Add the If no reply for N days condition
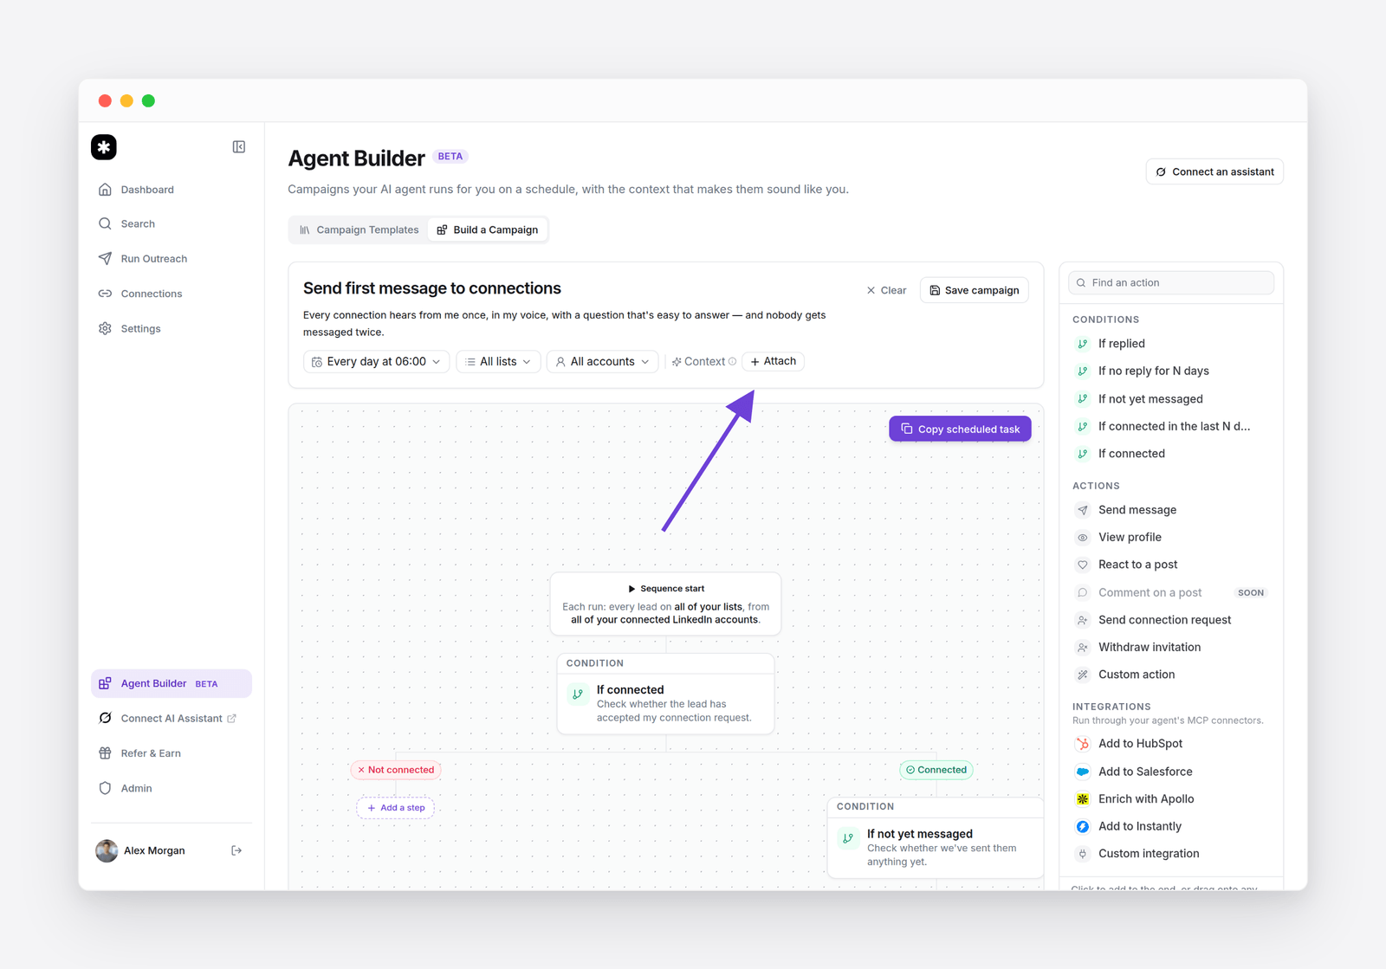The height and width of the screenshot is (969, 1386). click(x=1171, y=371)
